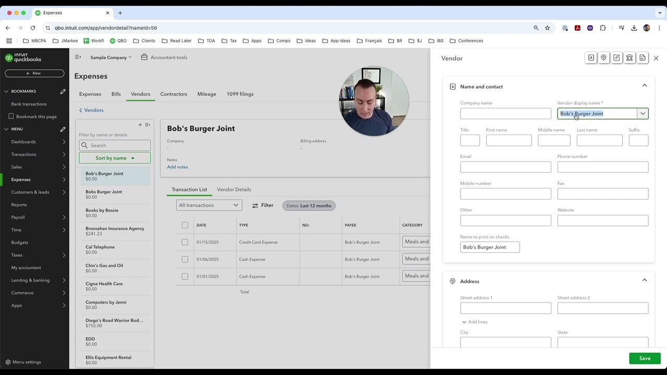This screenshot has width=667, height=375.
Task: Check the 01/15/2025 Credit Card Expense row
Action: (184, 242)
